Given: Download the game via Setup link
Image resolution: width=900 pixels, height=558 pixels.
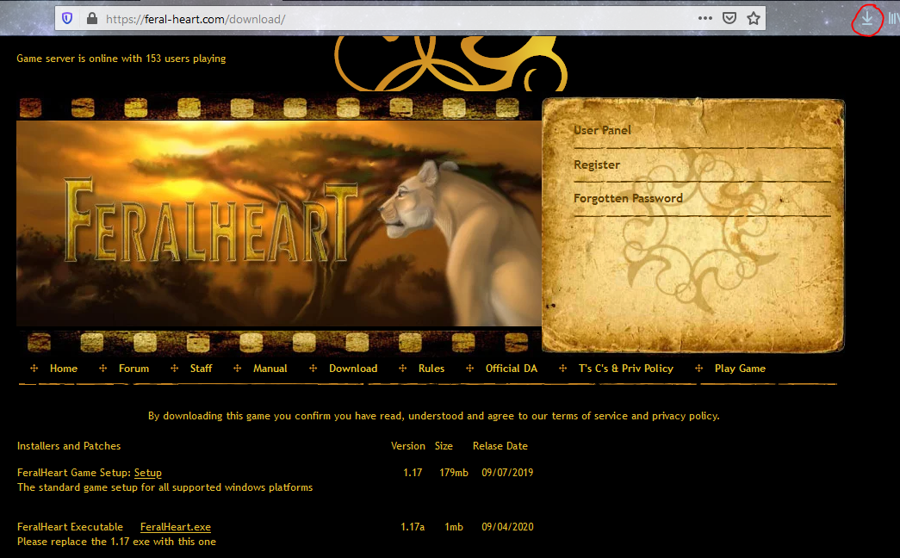Looking at the screenshot, I should pyautogui.click(x=147, y=473).
